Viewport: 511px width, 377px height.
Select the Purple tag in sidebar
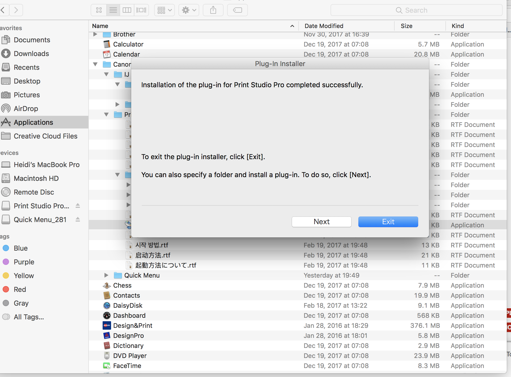click(24, 262)
